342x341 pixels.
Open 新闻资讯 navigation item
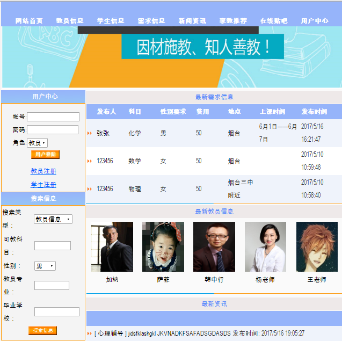192,21
